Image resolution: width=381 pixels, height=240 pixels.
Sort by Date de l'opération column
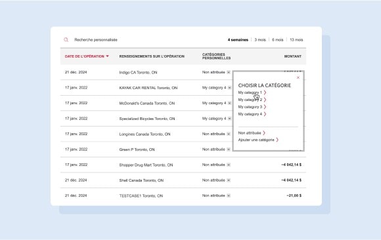click(x=84, y=56)
